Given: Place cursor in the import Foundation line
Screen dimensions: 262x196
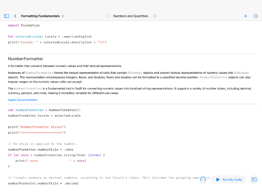Looking at the screenshot, I should tap(24, 25).
